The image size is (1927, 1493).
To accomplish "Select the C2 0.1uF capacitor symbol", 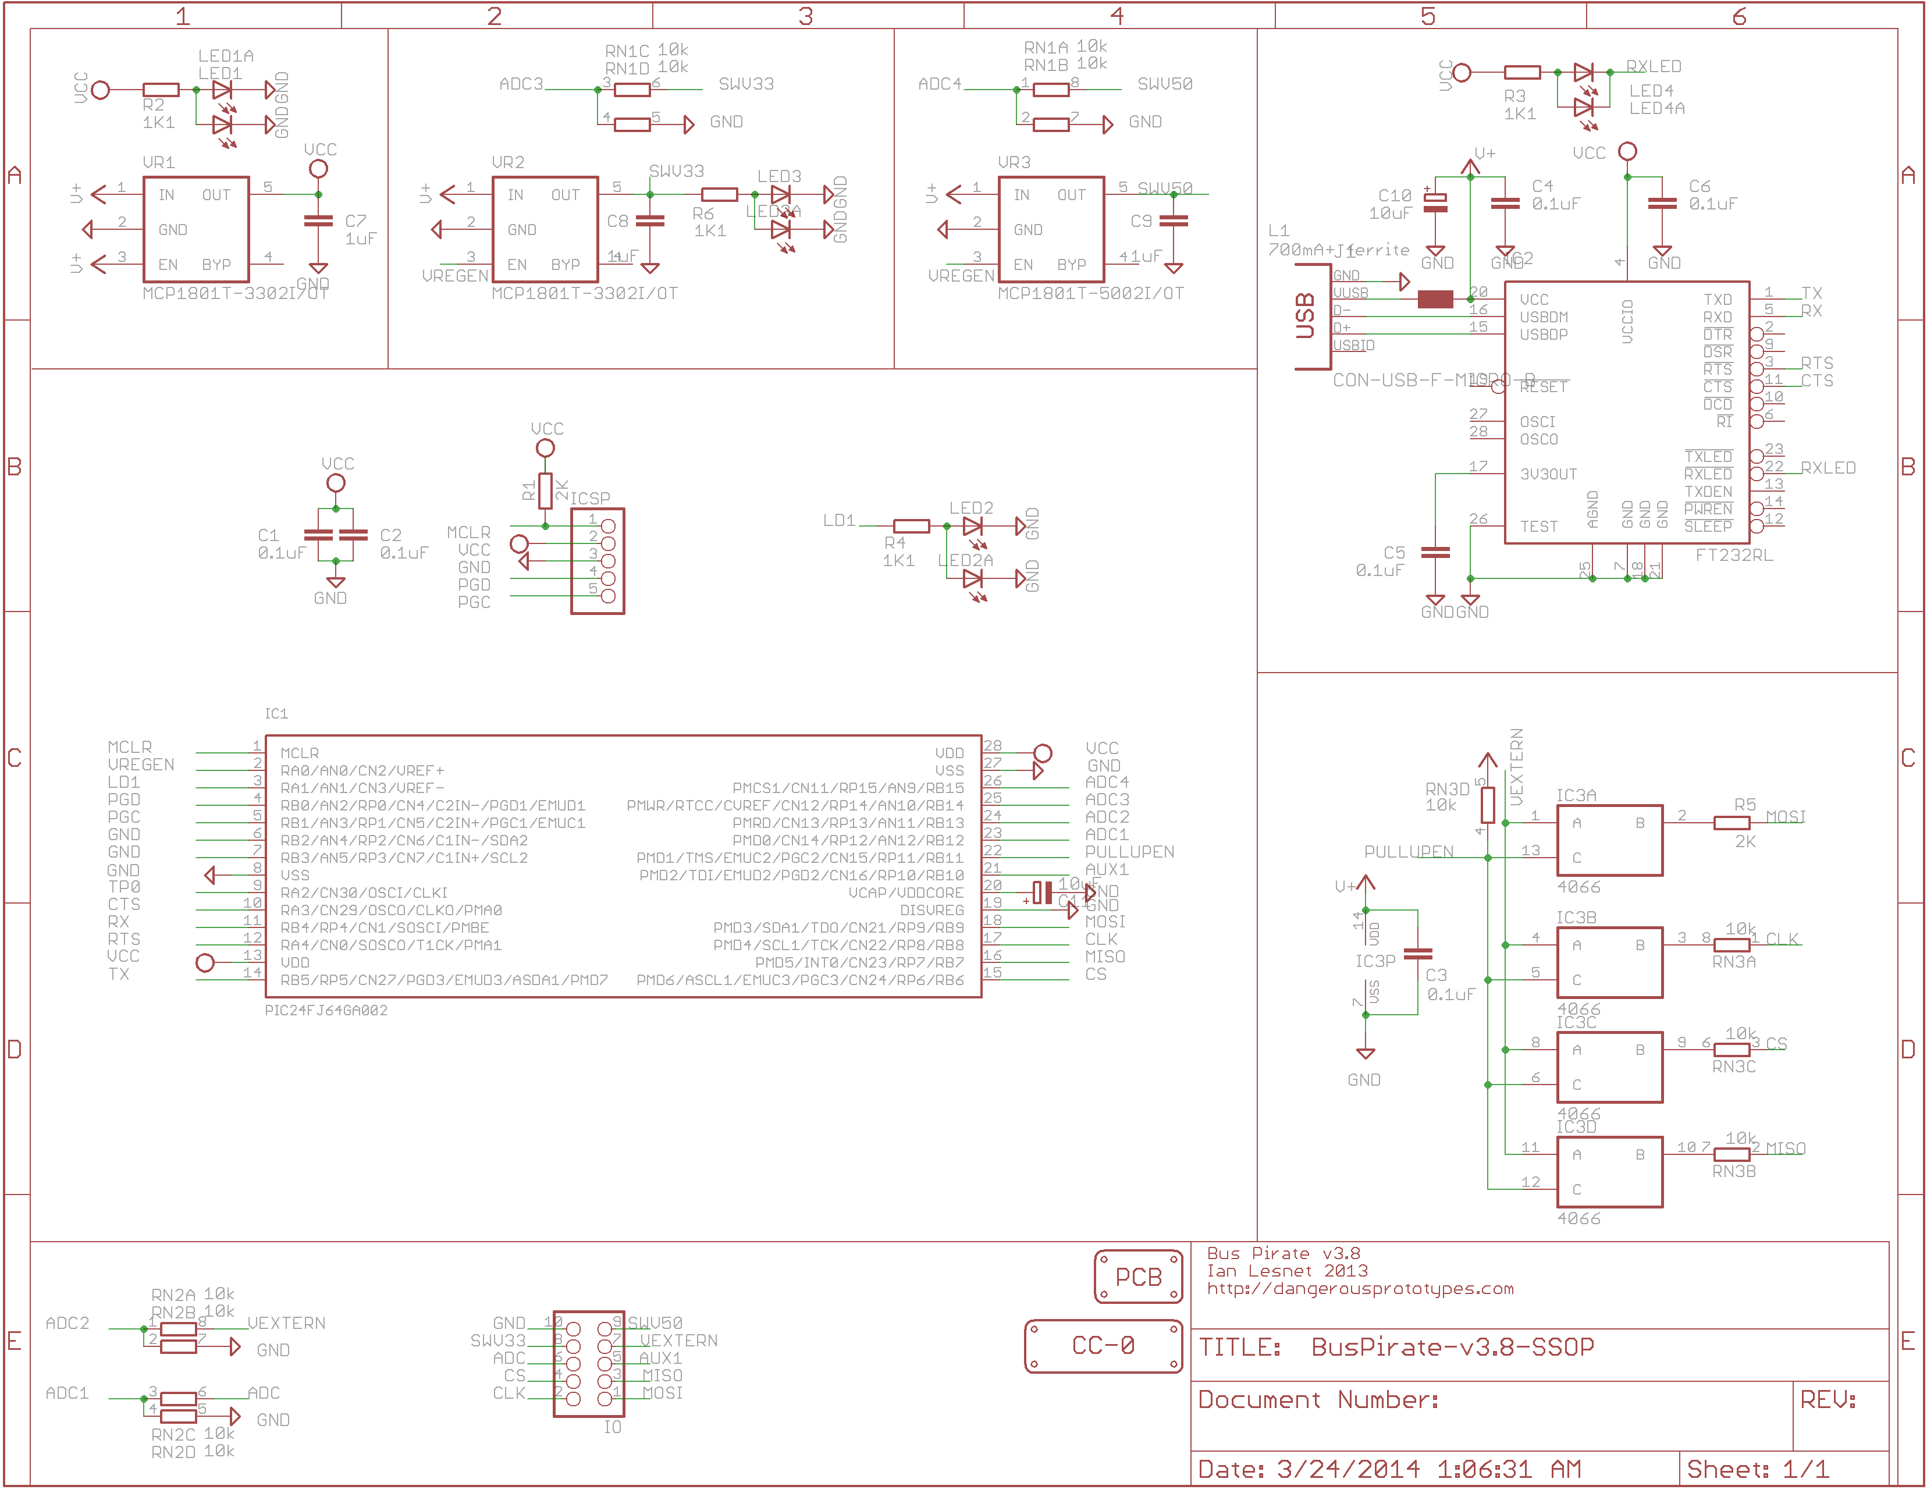I will click(x=353, y=535).
